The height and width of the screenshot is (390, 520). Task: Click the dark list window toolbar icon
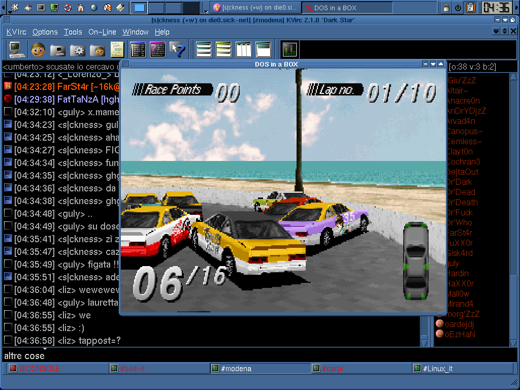click(x=138, y=50)
